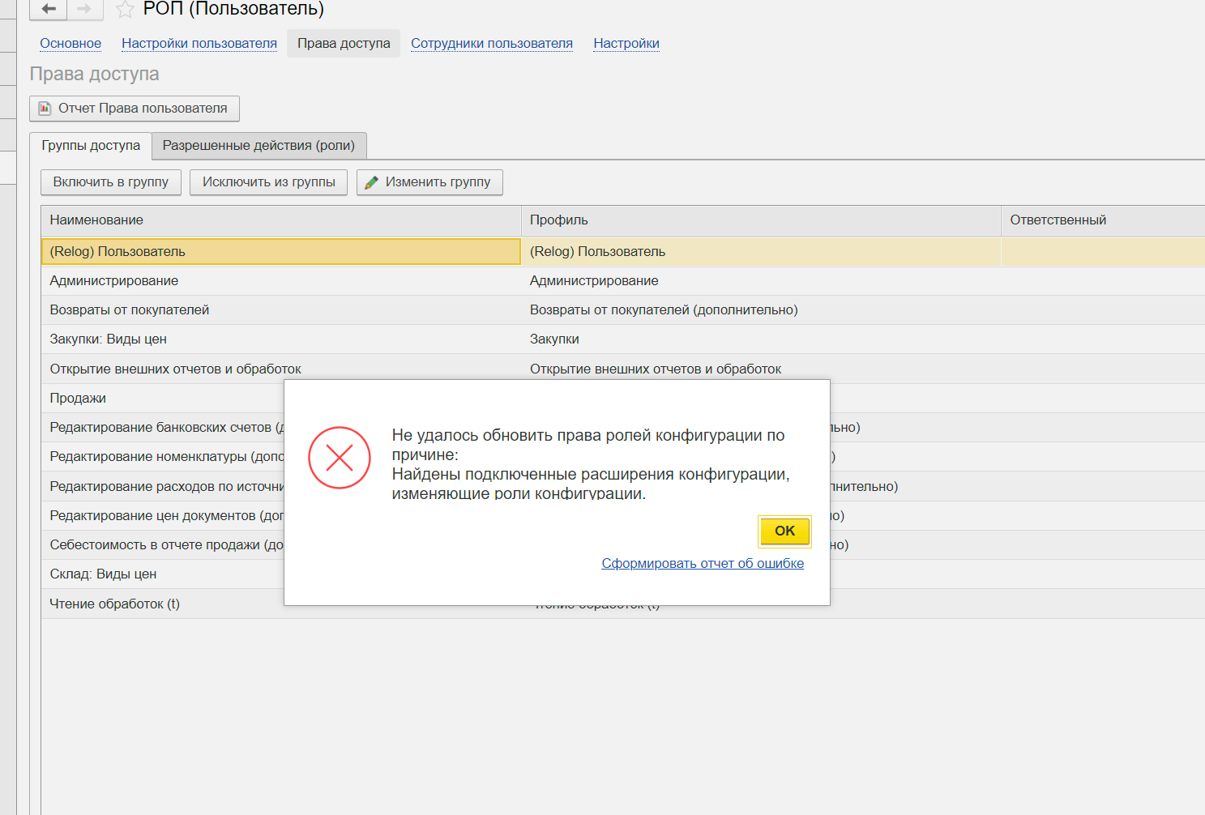Switch to Разрешенные действия (роли) tab

point(259,146)
